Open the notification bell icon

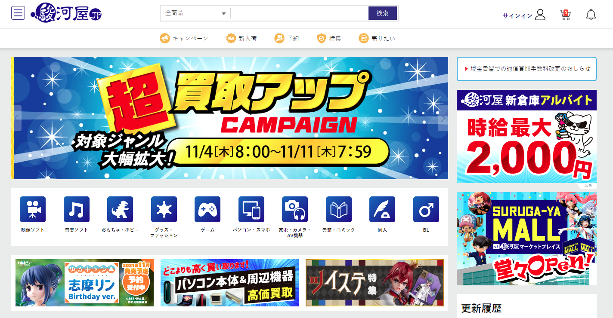(x=591, y=15)
